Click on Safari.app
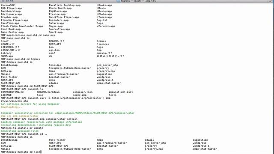 pos(57,23)
